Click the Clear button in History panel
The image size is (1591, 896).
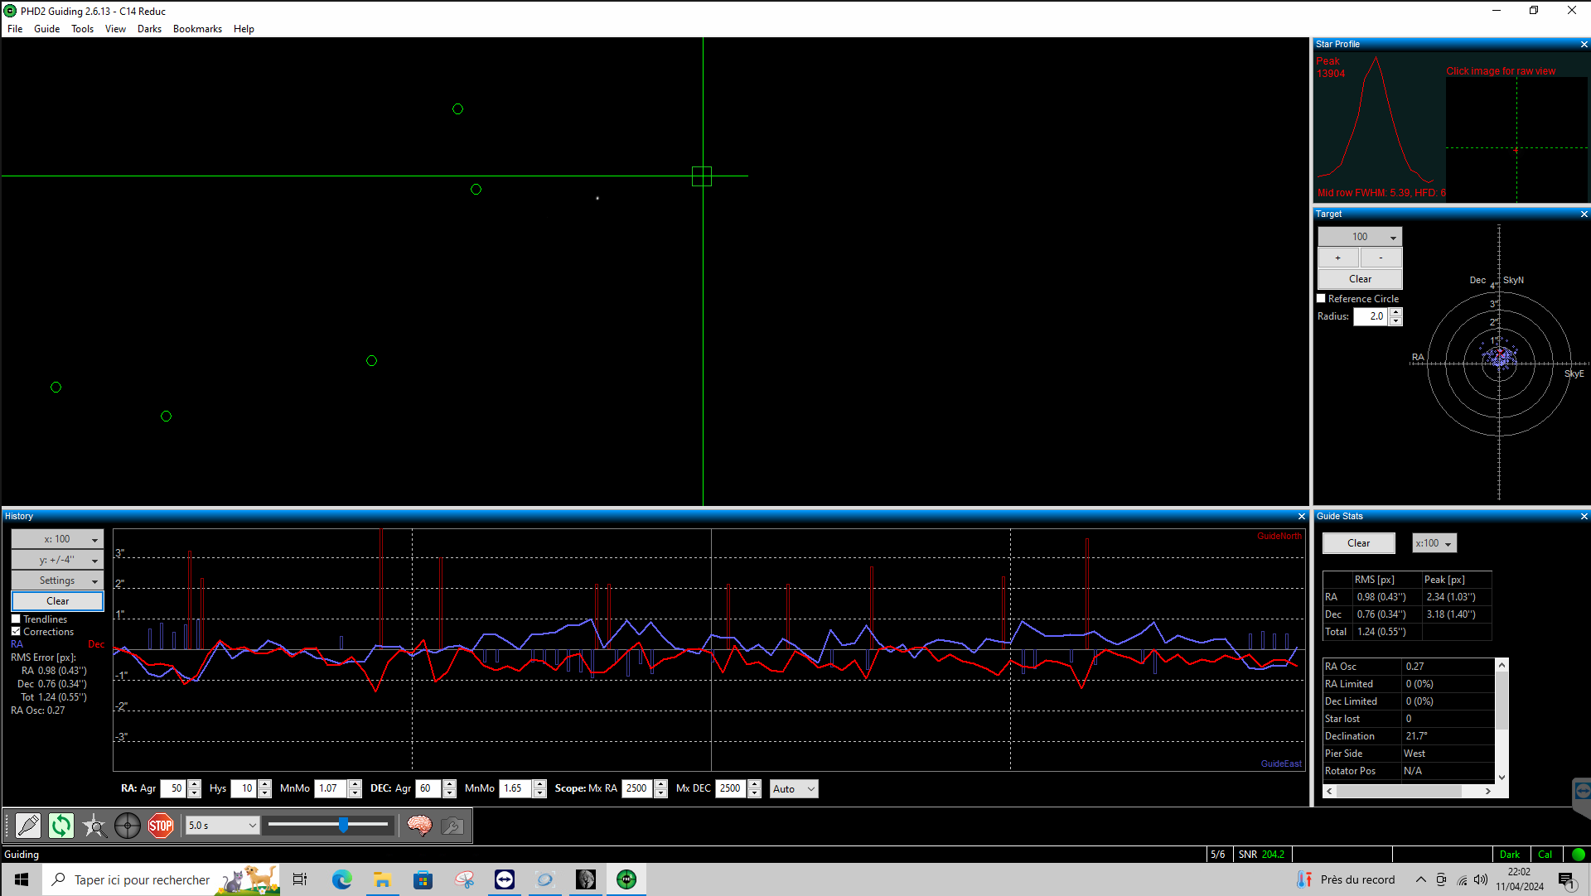57,601
